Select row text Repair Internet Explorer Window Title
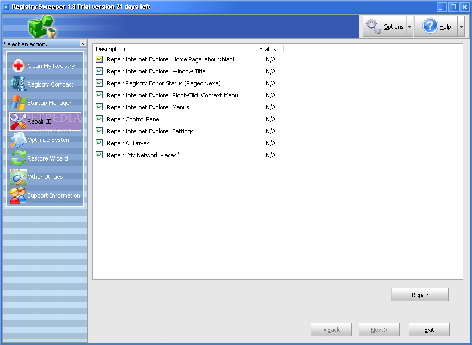Screen dimensions: 472x345 [156, 71]
